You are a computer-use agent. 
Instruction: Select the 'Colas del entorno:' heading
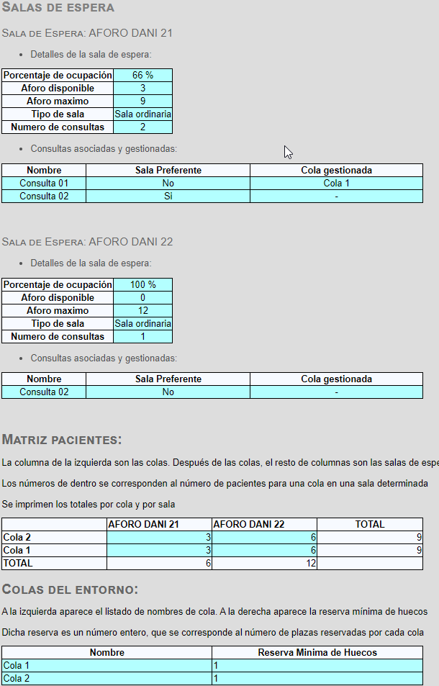point(70,590)
